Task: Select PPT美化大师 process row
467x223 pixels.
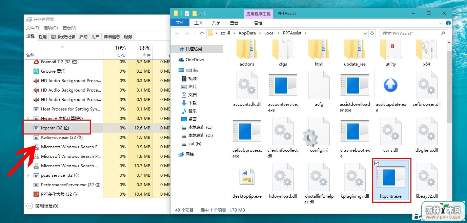Action: (x=97, y=194)
